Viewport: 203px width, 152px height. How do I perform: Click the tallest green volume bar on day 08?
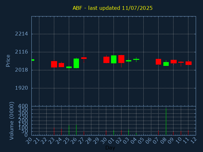[166, 122]
